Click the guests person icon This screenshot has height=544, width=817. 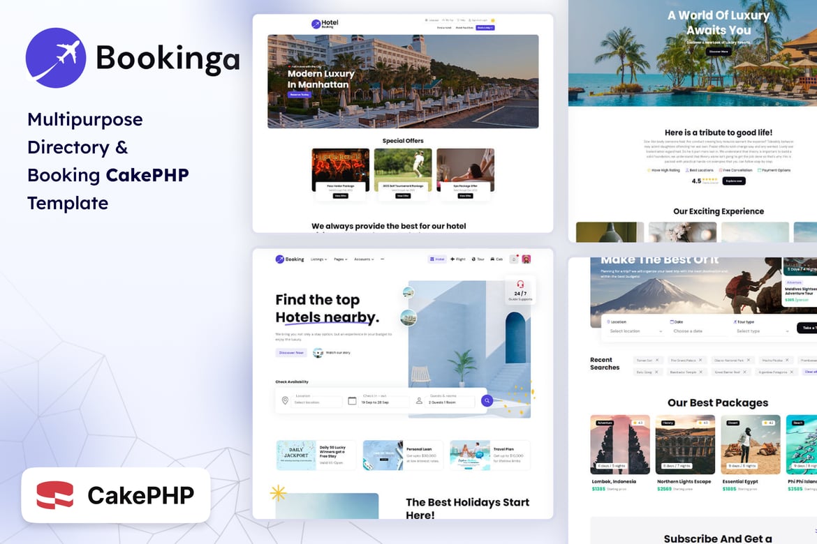[419, 400]
